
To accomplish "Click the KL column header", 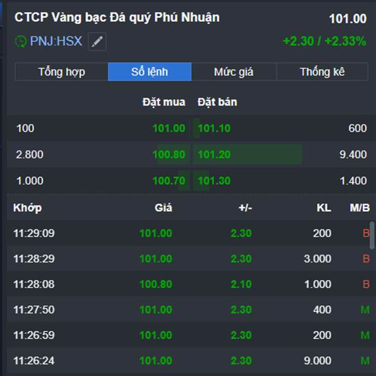I will click(x=323, y=207).
